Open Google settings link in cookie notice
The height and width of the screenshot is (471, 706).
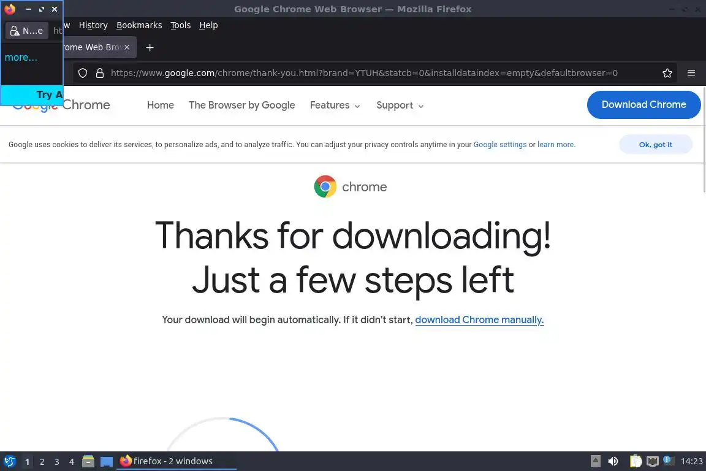pyautogui.click(x=500, y=145)
